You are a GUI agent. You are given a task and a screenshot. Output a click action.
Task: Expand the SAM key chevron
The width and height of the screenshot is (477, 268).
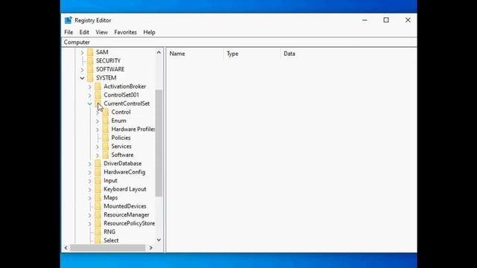tap(82, 53)
